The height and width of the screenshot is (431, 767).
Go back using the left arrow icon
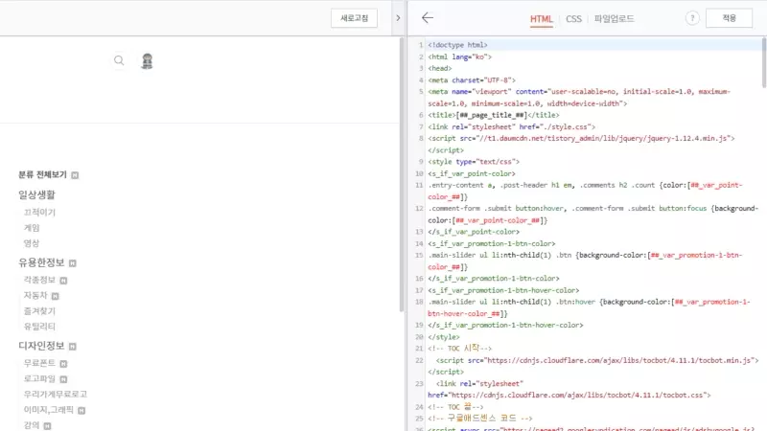click(428, 18)
